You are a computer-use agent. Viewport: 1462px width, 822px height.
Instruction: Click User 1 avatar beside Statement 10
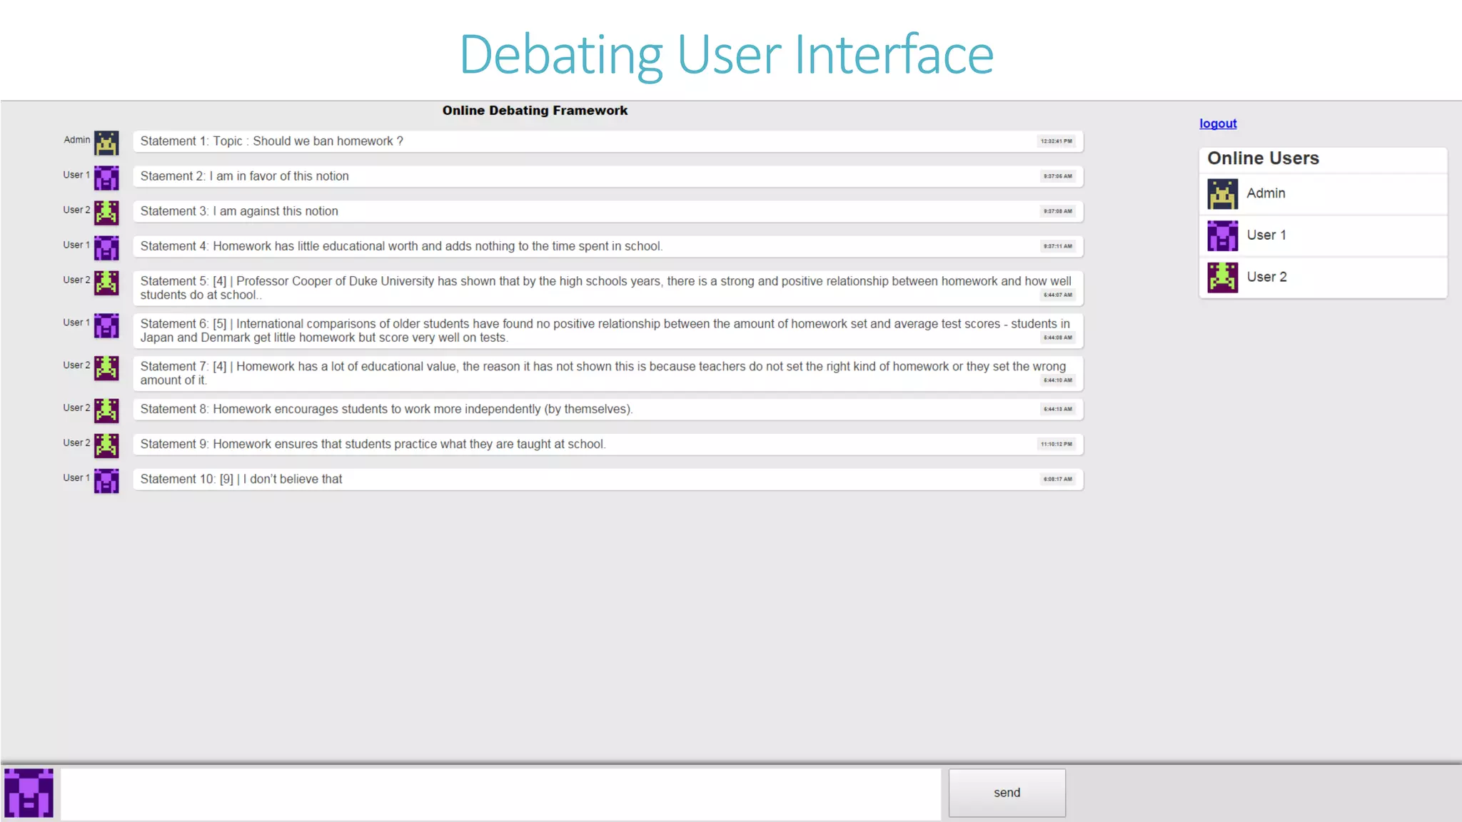[x=106, y=481]
